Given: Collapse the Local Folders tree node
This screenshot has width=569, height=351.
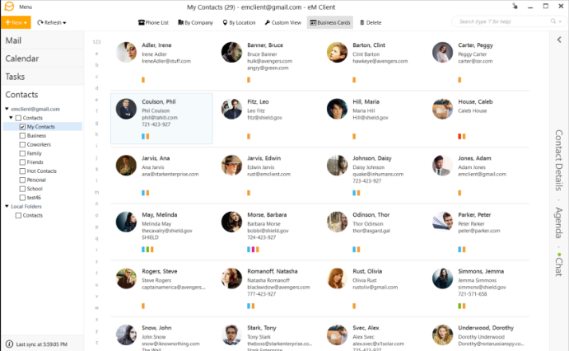Looking at the screenshot, I should pos(7,206).
